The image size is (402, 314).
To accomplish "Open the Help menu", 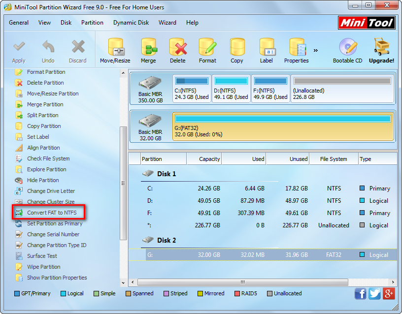I will (192, 23).
